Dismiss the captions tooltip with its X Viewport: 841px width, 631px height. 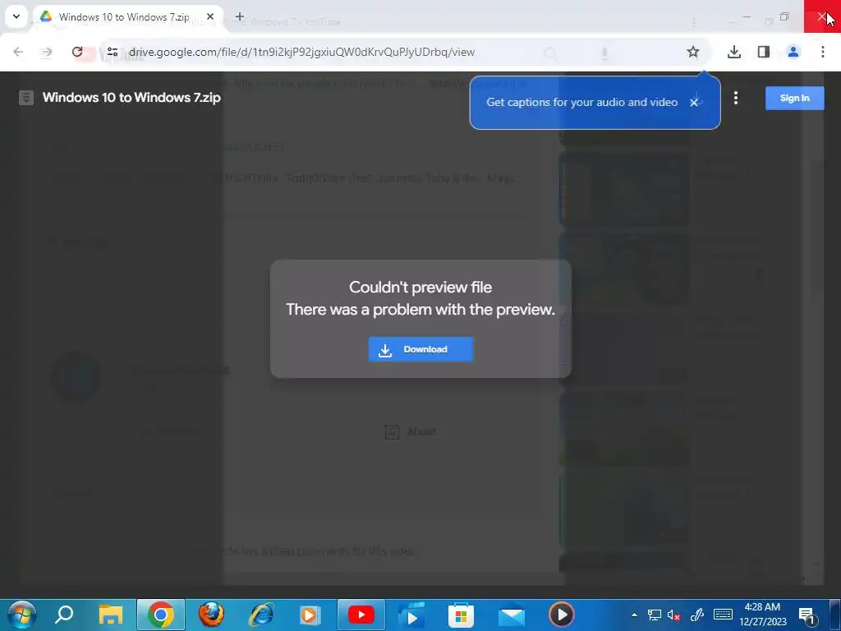point(694,103)
